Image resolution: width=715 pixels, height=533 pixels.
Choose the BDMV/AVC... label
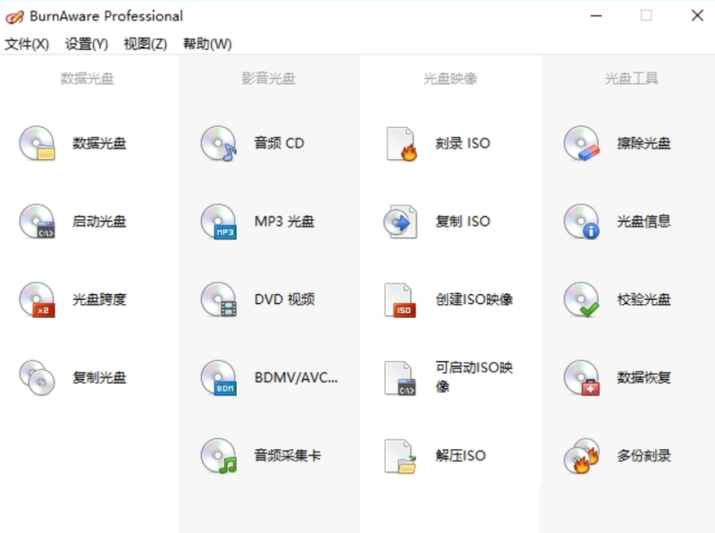tap(296, 377)
